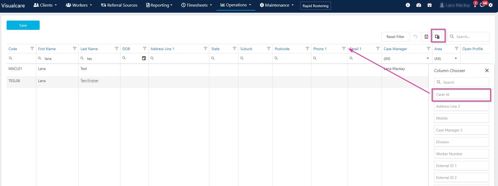
Task: Expand Area (All) filter dropdown
Action: point(456,58)
